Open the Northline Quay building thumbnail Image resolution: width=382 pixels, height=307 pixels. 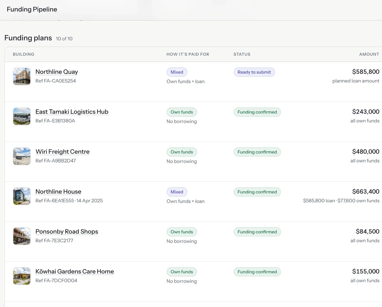tap(22, 76)
